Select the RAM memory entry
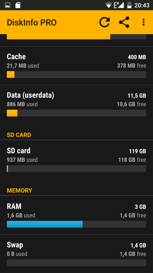 [76, 215]
